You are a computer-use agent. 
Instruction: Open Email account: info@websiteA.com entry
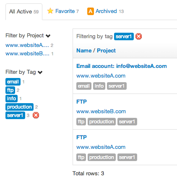click(122, 66)
